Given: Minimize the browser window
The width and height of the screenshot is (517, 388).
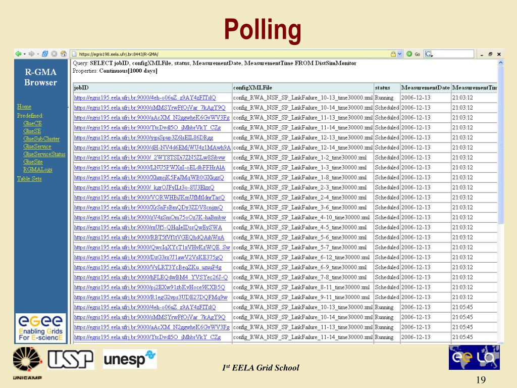Looking at the screenshot, I should coord(482,55).
